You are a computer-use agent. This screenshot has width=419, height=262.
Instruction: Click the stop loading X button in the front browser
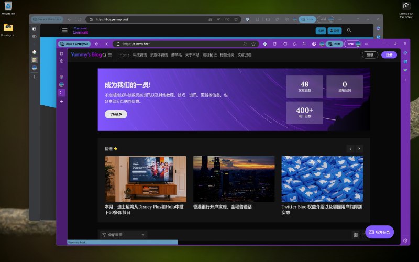coord(106,44)
